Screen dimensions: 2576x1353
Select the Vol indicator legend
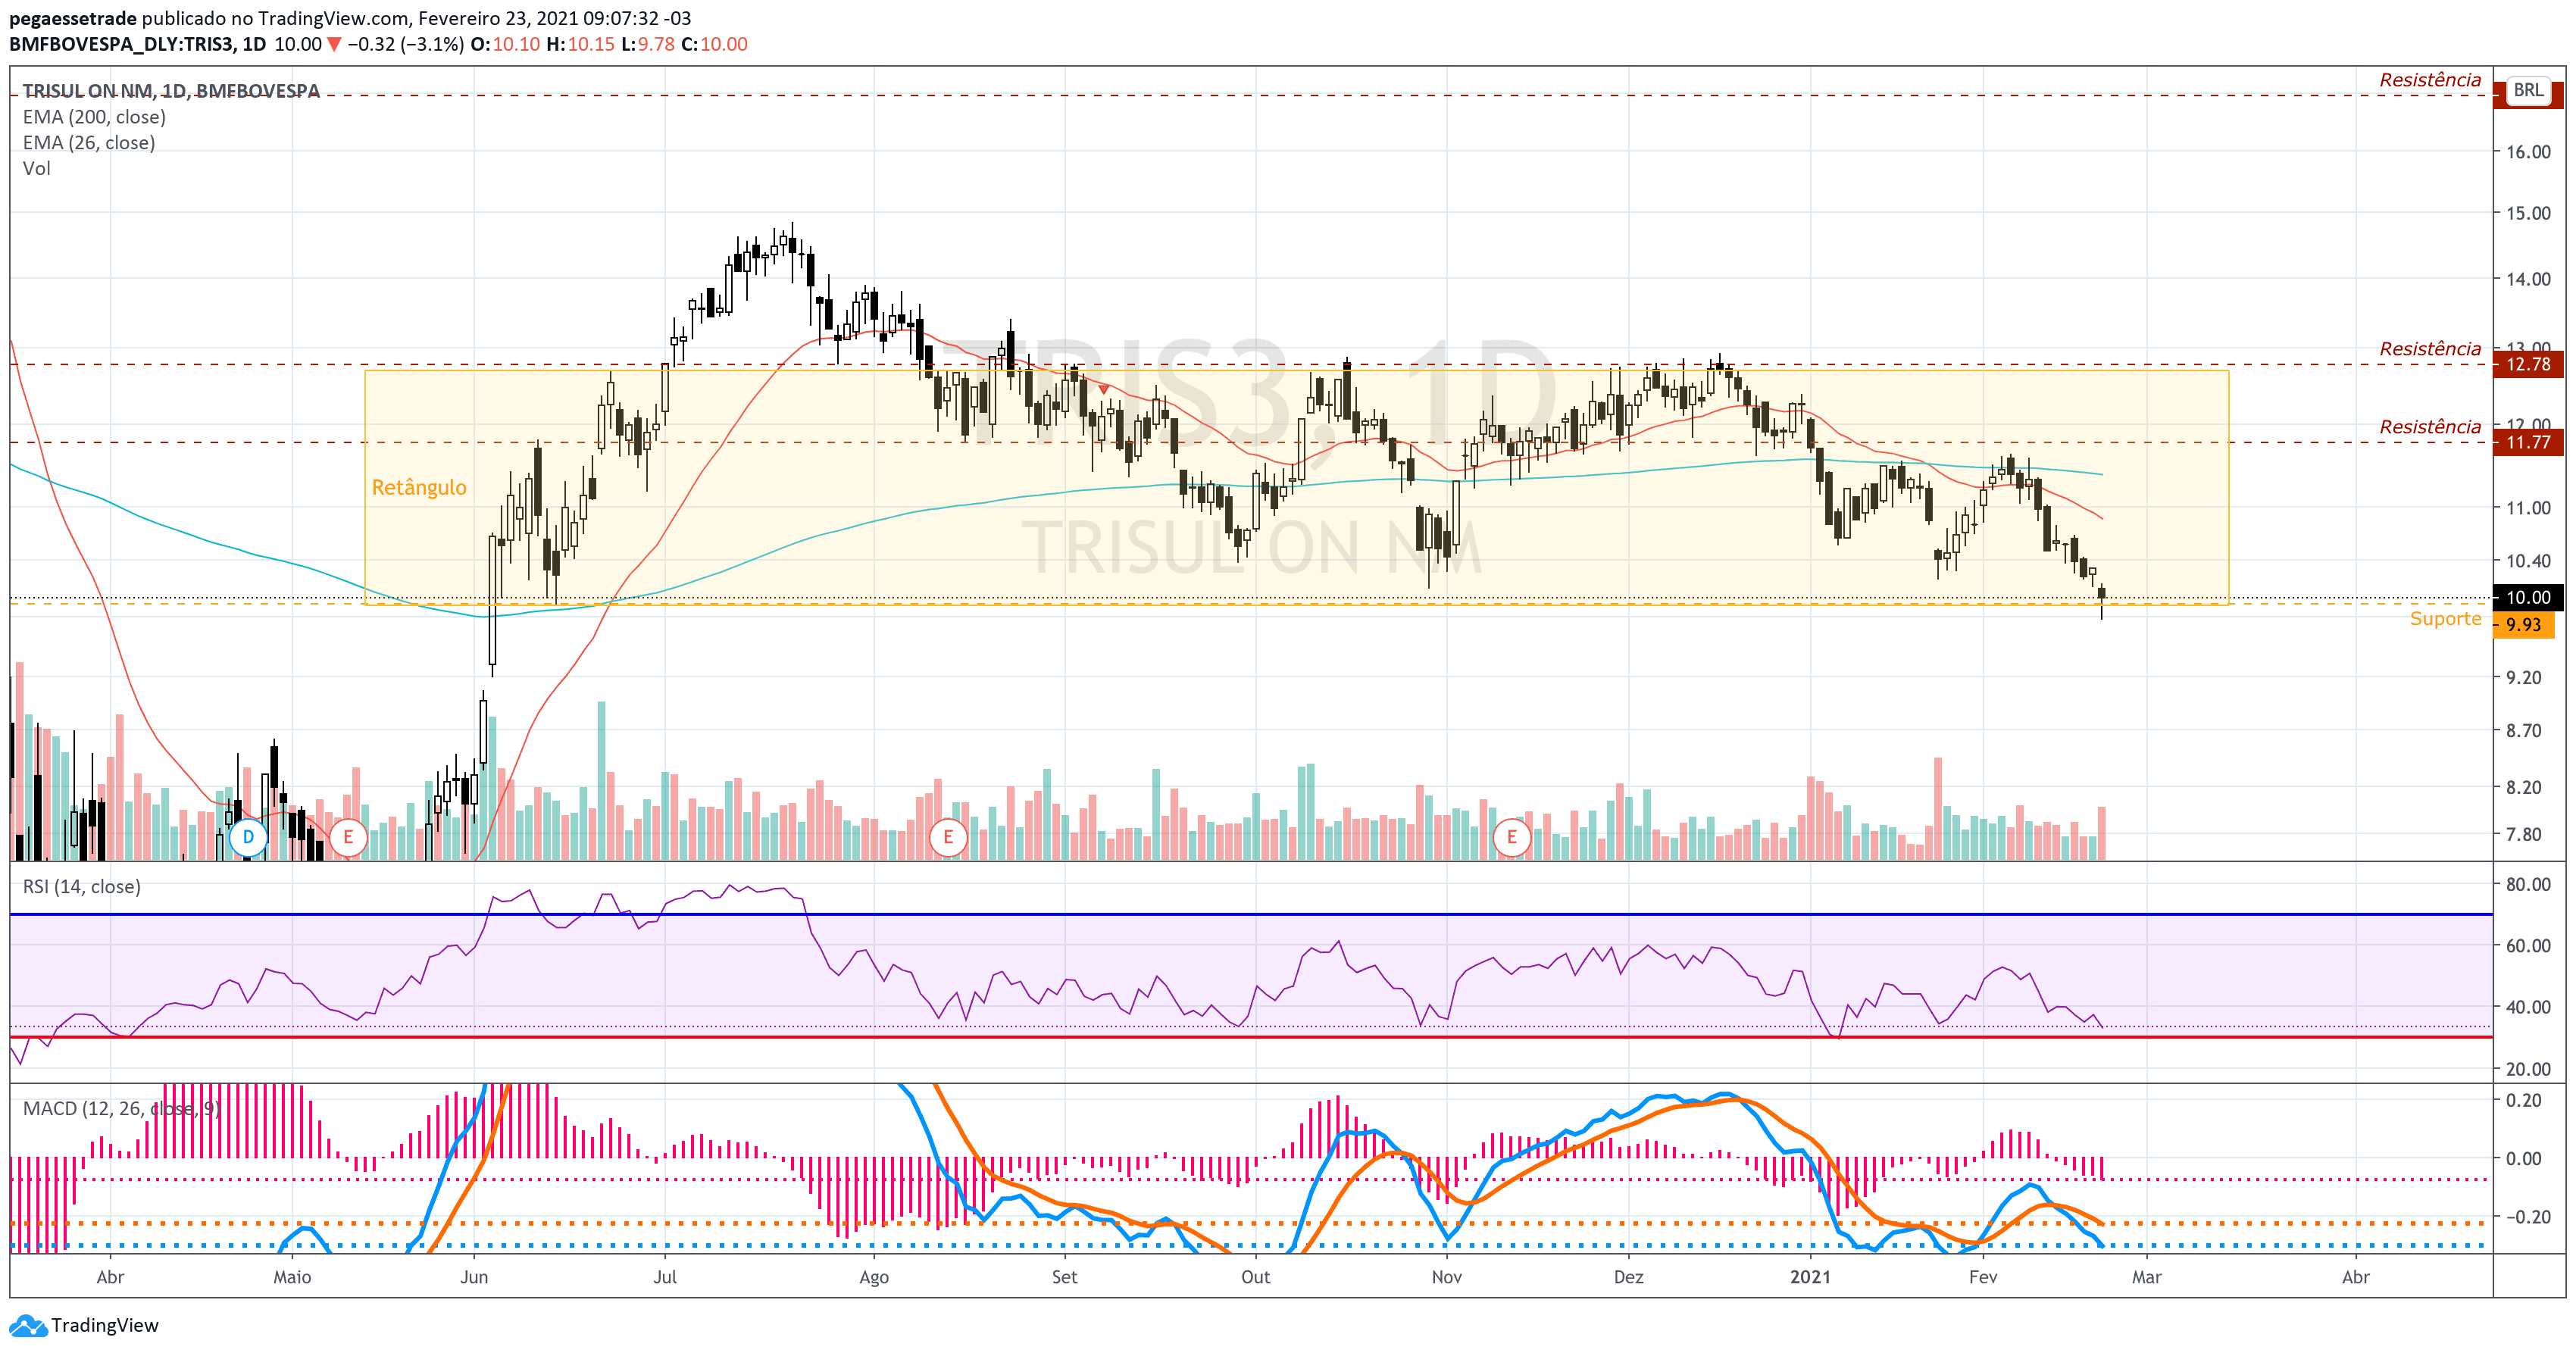tap(37, 169)
